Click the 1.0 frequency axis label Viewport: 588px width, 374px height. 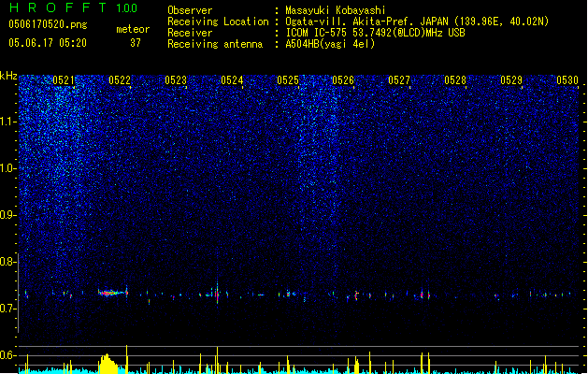[7, 168]
